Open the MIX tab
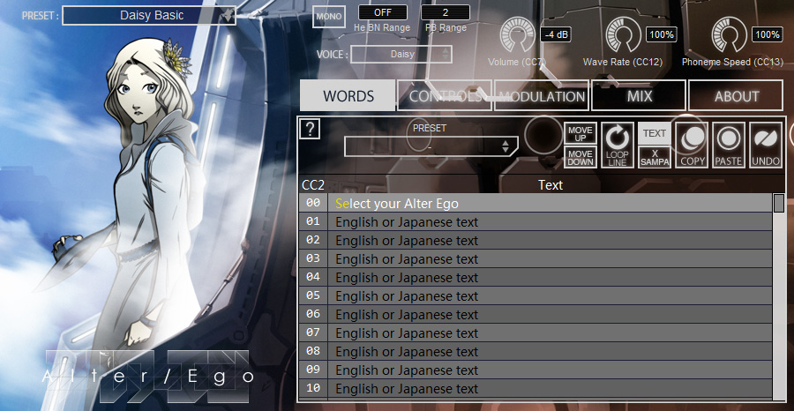Image resolution: width=794 pixels, height=411 pixels. click(639, 95)
